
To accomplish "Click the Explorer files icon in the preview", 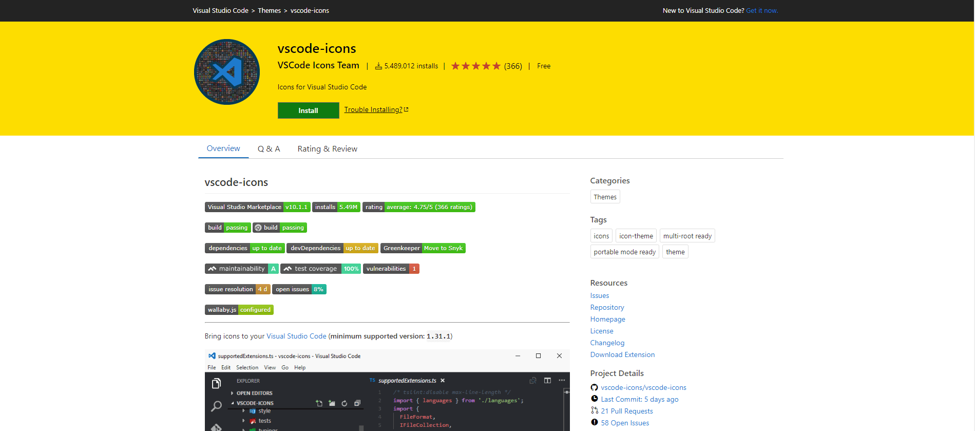I will (216, 383).
